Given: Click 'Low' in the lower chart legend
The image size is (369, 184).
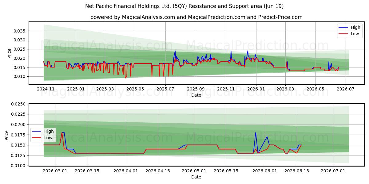Looking at the screenshot, I should [48, 138].
